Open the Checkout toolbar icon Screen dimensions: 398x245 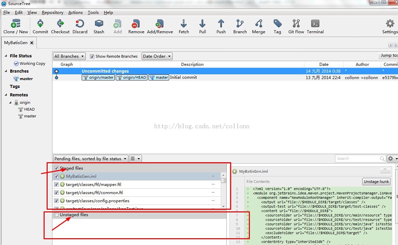pyautogui.click(x=60, y=25)
